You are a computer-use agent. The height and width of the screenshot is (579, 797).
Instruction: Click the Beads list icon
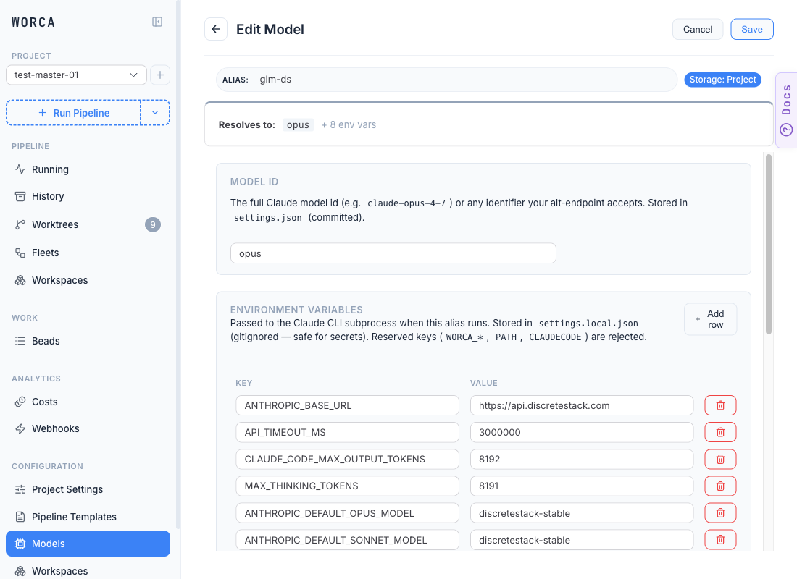click(x=20, y=342)
